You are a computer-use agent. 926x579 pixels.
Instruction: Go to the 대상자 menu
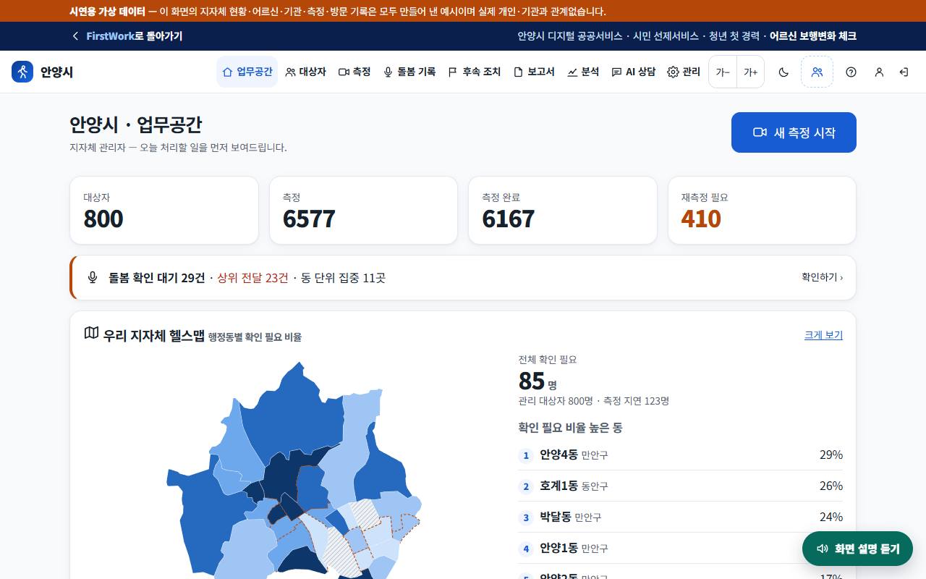(305, 72)
